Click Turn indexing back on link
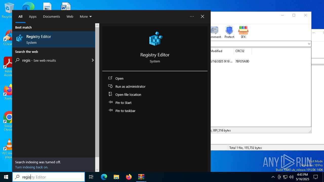The image size is (324, 182). click(32, 167)
